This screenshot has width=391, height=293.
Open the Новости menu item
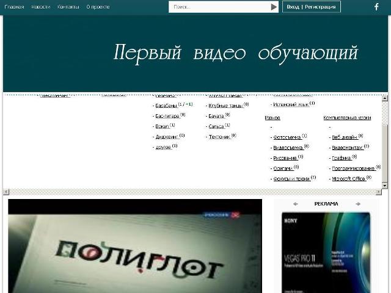click(x=41, y=7)
